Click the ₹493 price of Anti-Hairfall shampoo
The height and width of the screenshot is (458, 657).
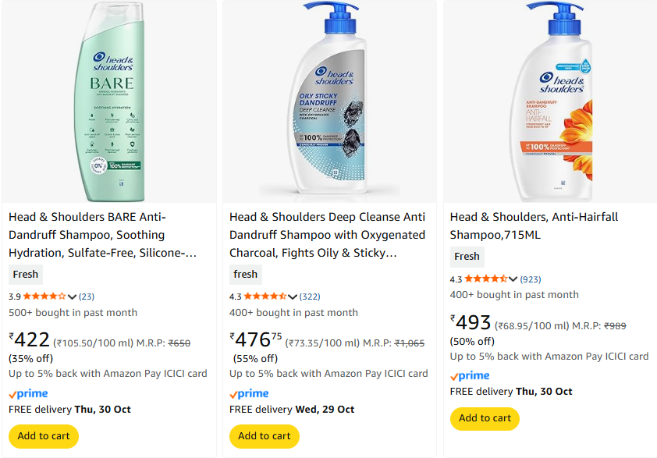point(471,323)
